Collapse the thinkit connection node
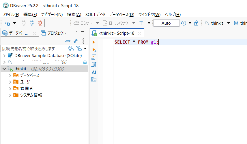The height and width of the screenshot is (144, 247). 4,69
